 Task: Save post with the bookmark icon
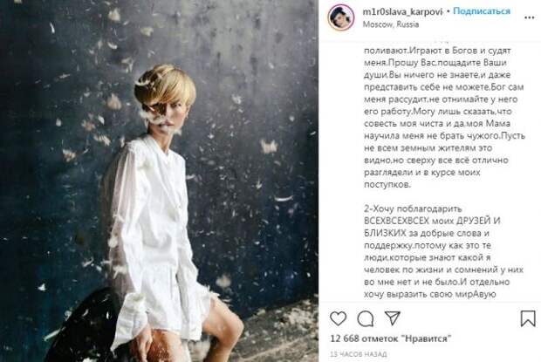528,318
